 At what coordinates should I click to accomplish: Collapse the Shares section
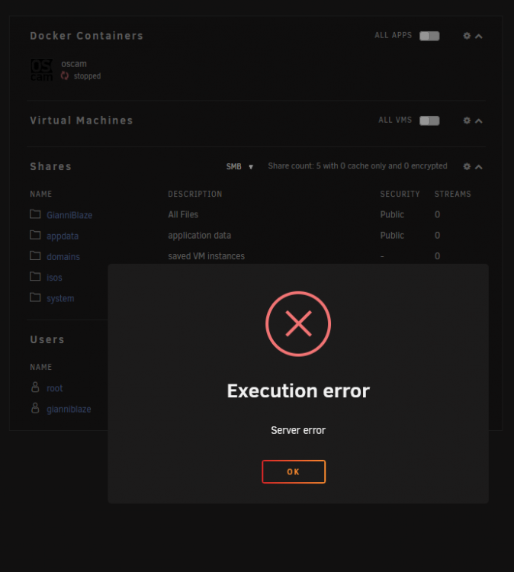click(x=479, y=167)
